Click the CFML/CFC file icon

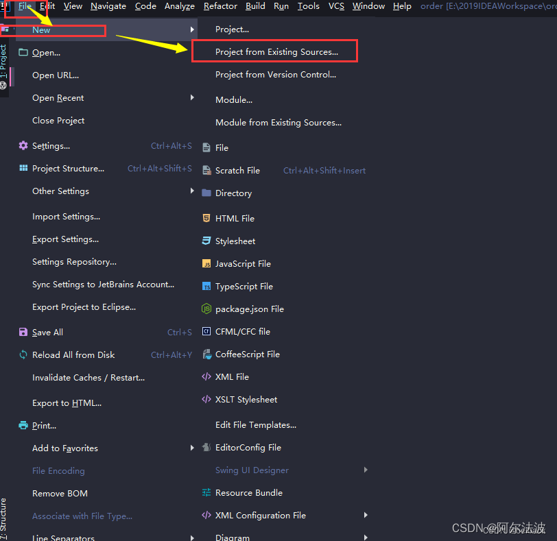tap(206, 331)
